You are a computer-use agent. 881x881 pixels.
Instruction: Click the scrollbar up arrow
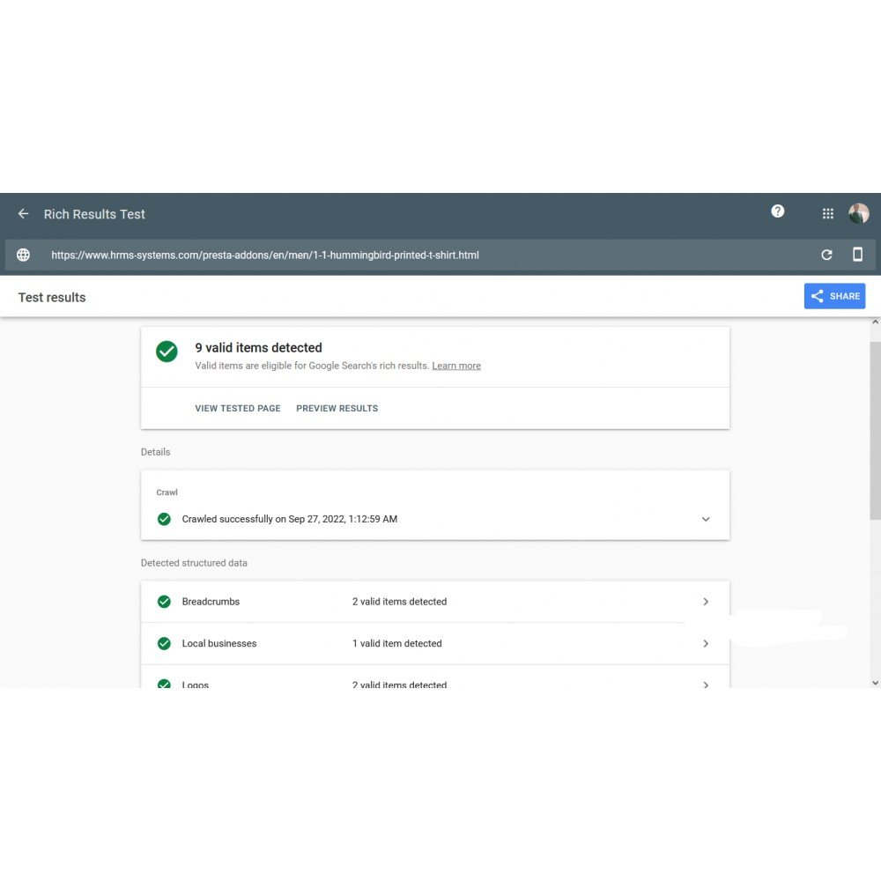pyautogui.click(x=875, y=322)
